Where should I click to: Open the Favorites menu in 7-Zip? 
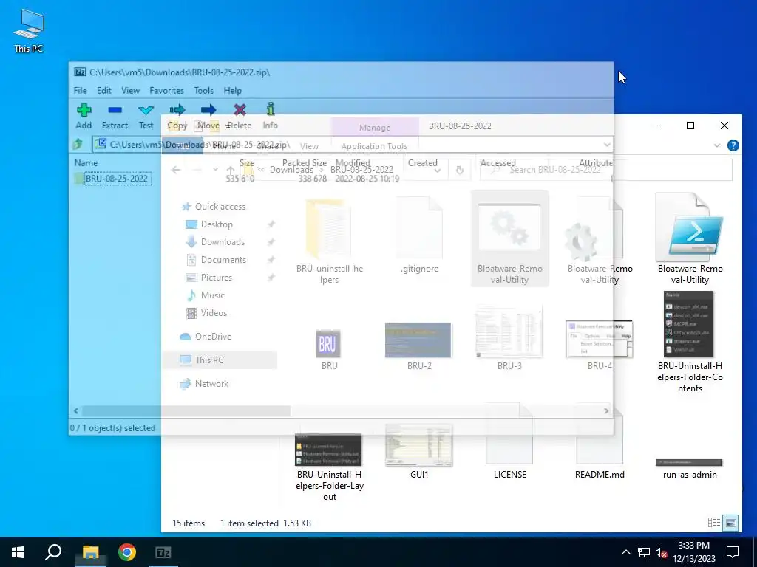tap(166, 91)
